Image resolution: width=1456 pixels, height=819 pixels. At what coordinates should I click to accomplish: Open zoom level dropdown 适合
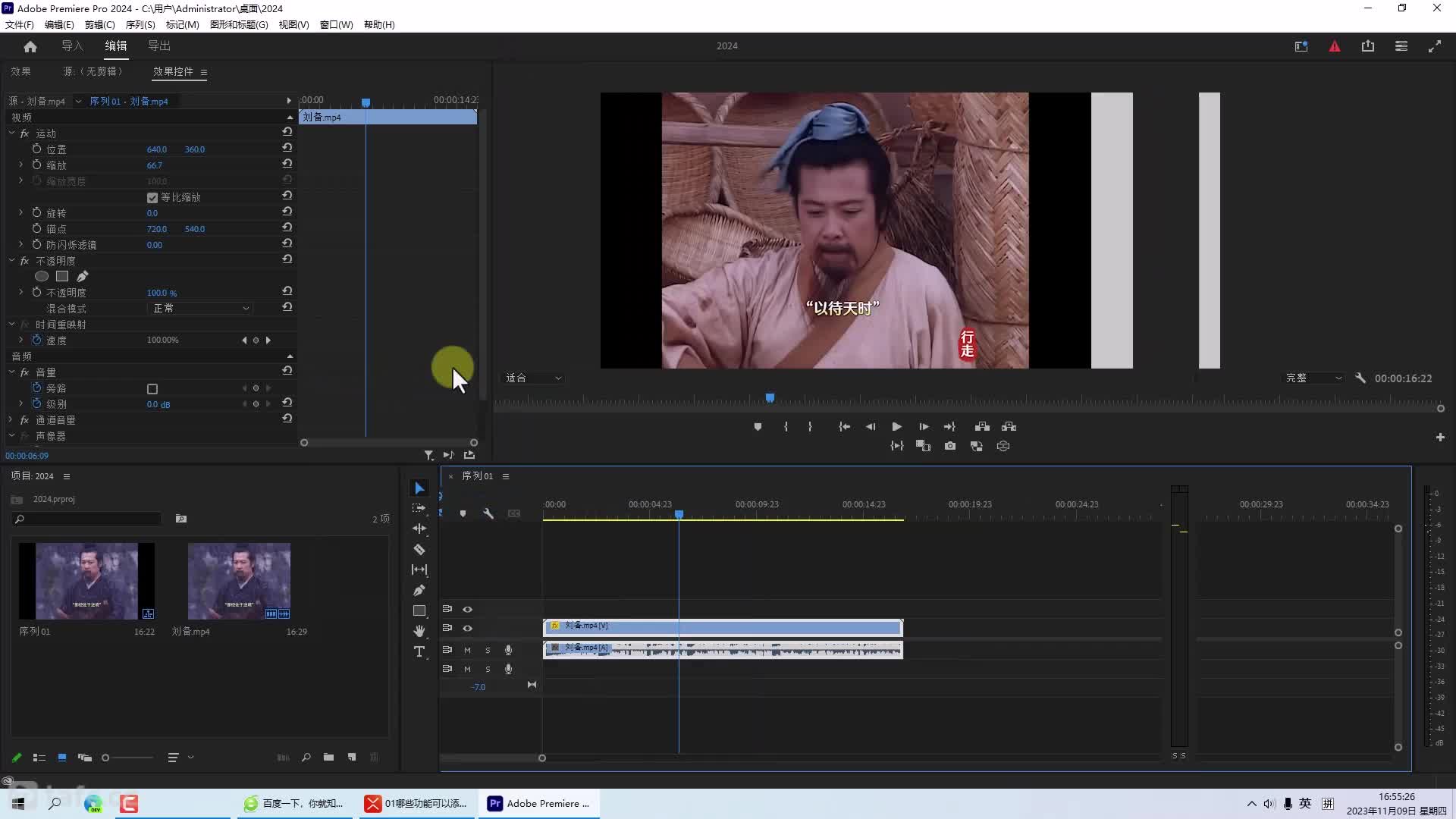[x=534, y=378]
